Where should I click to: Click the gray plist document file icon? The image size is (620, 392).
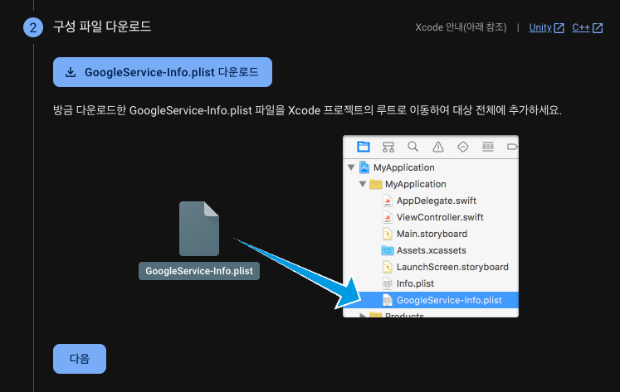pos(199,229)
